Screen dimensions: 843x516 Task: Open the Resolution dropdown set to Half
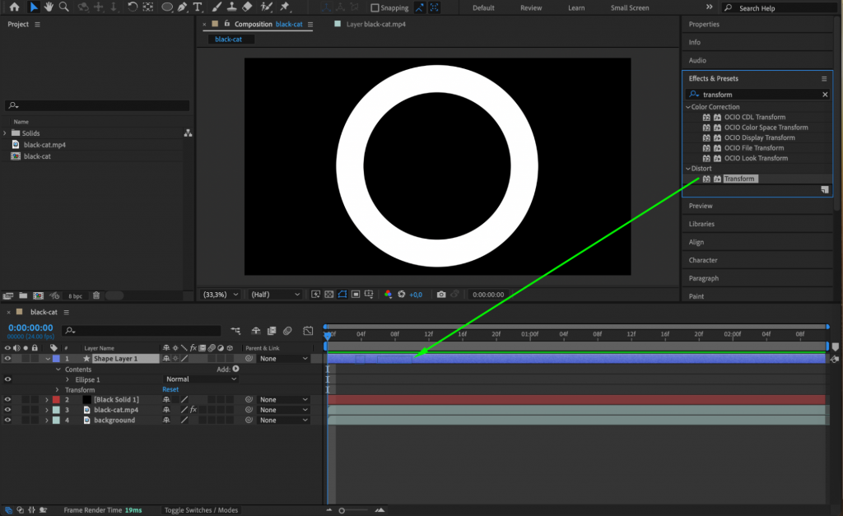pos(274,294)
